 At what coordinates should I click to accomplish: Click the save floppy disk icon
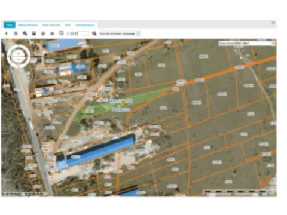(34, 33)
